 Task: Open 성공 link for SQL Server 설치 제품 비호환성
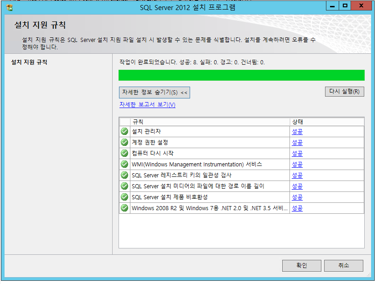pos(297,197)
